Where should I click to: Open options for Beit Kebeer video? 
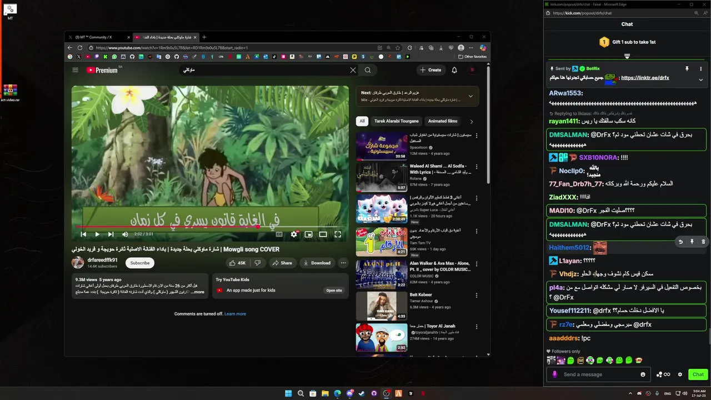point(476,295)
